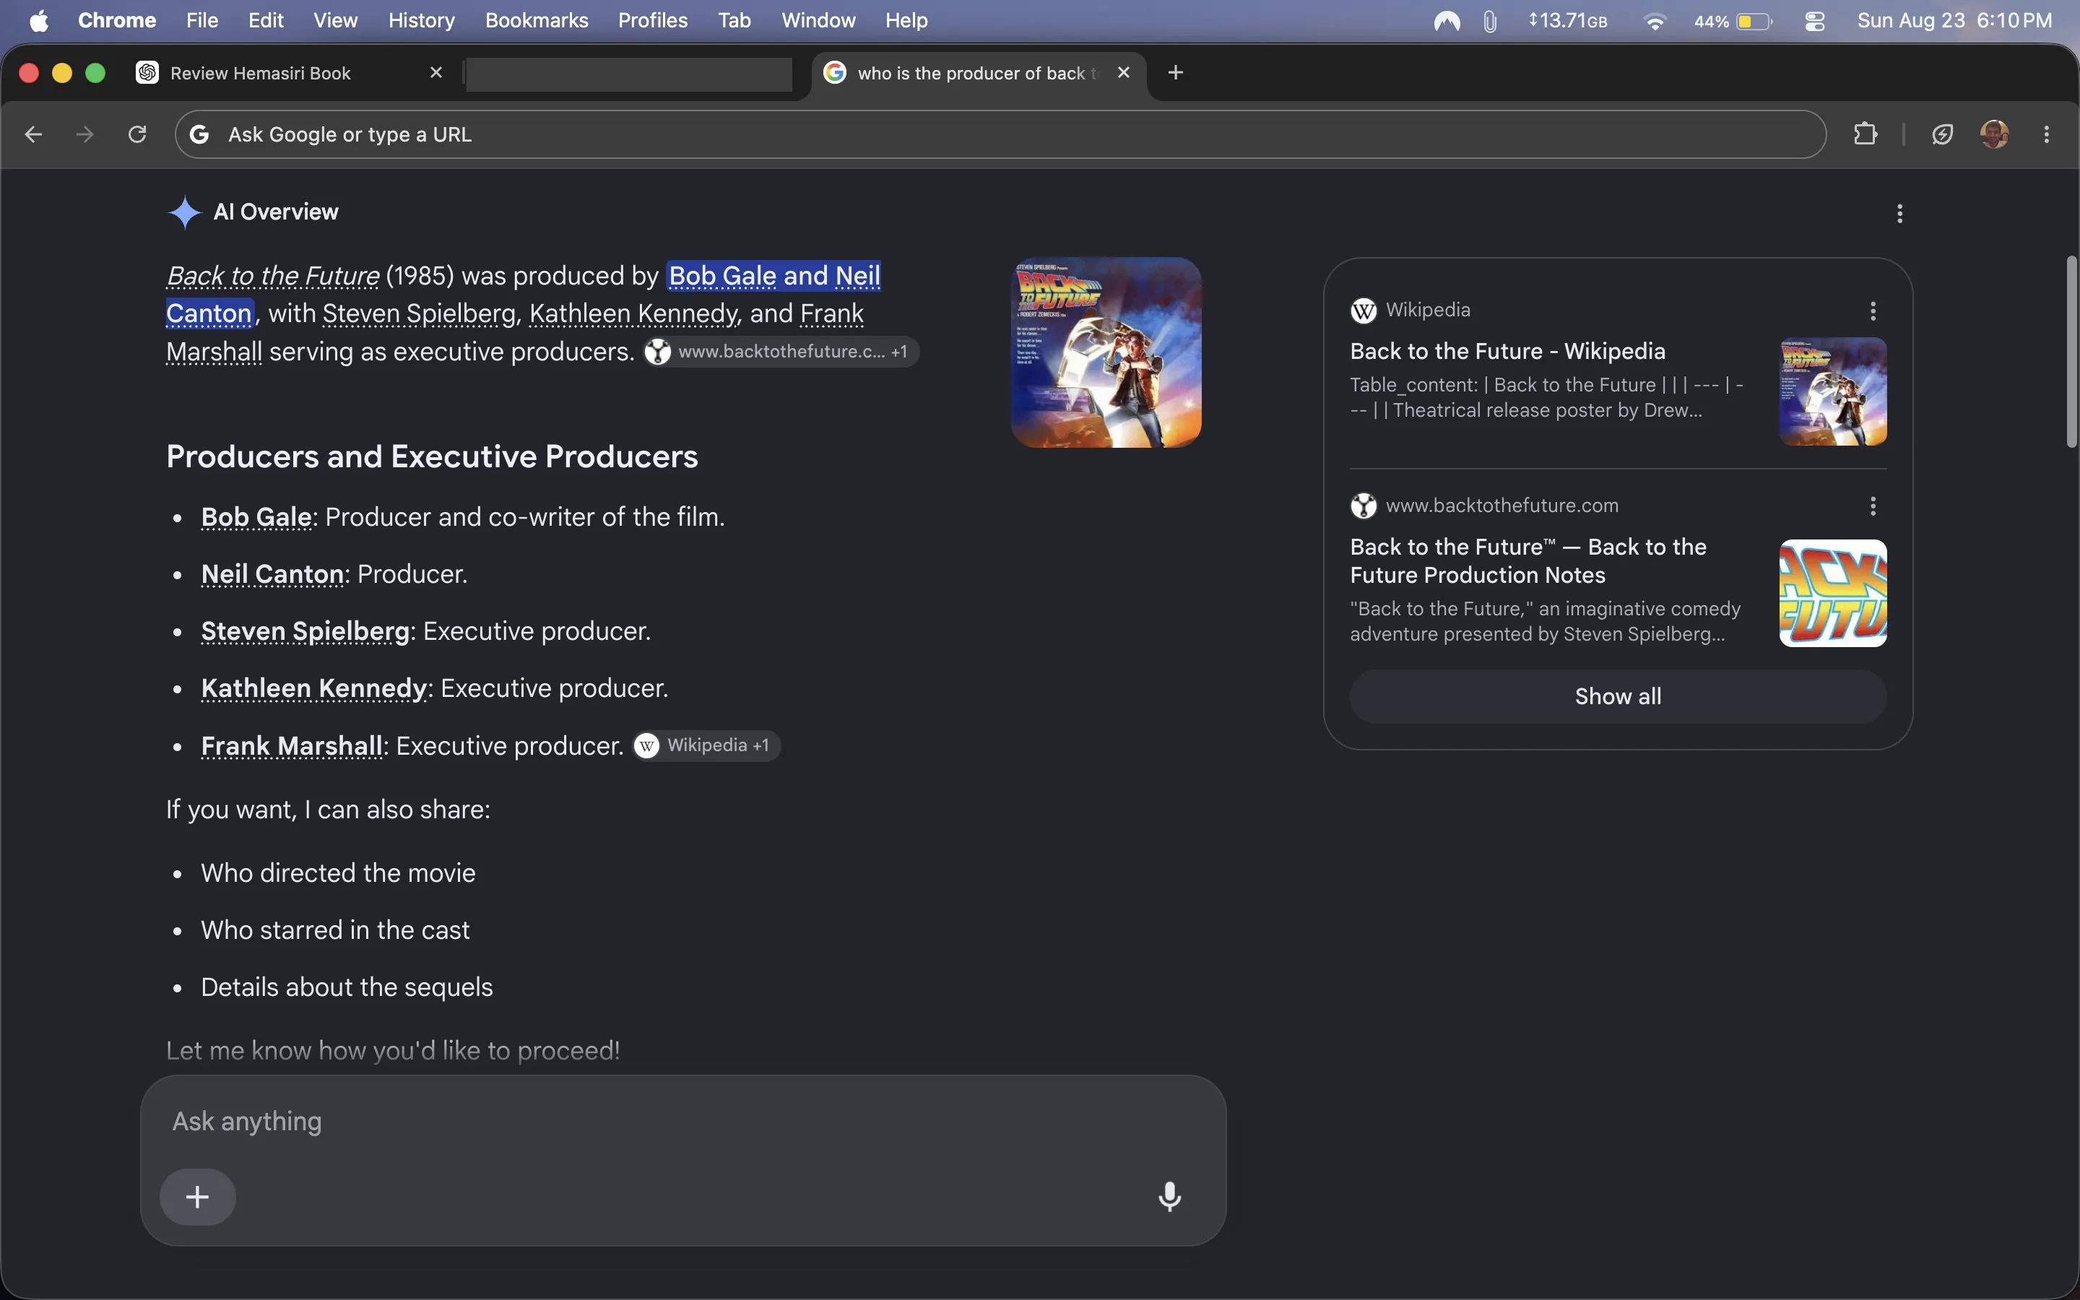
Task: Click the Ask anything input field
Action: (682, 1121)
